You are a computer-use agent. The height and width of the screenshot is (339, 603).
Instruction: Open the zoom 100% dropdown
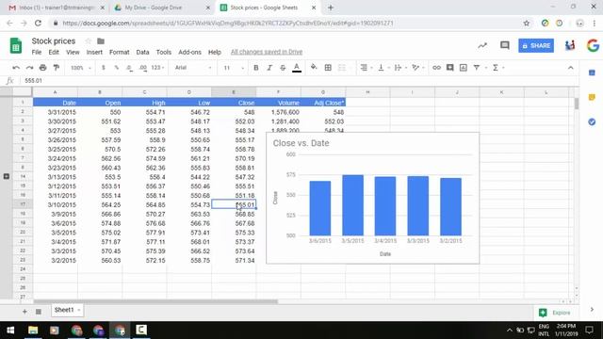pos(80,68)
